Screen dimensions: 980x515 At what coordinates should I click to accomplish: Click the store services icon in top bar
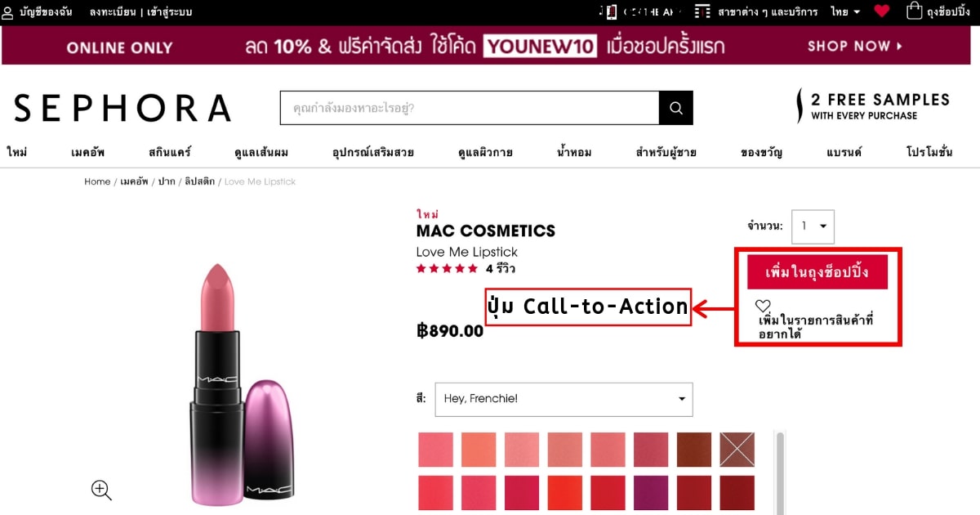tap(702, 11)
